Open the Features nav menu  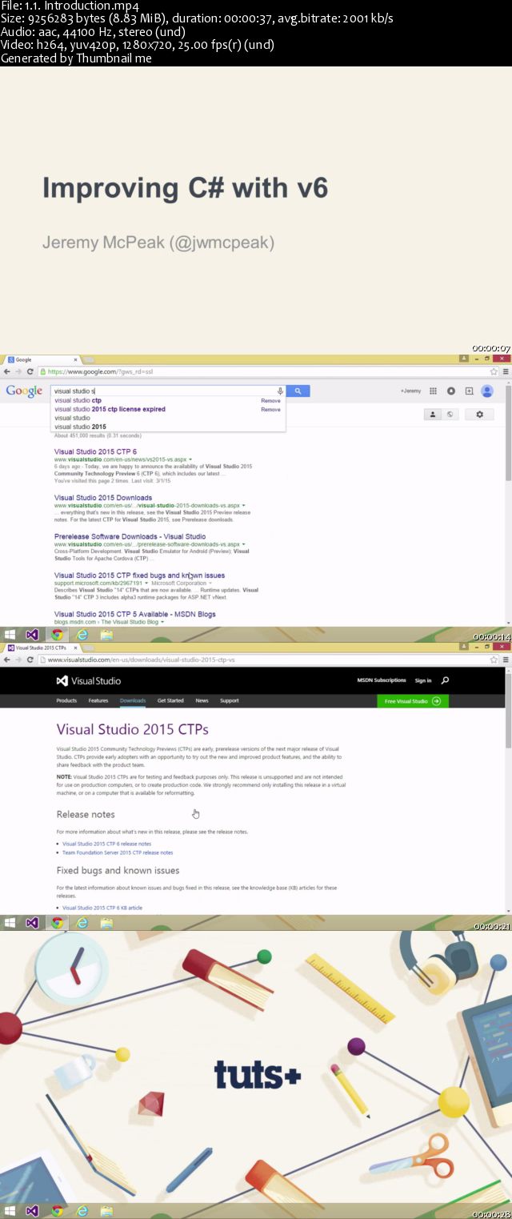(98, 700)
